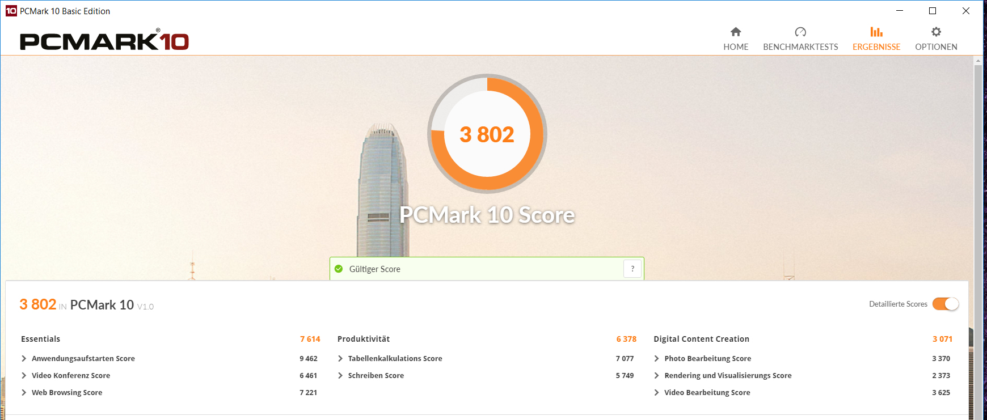The image size is (987, 420).
Task: Click the vertical scrollbar up arrow
Action: pos(978,60)
